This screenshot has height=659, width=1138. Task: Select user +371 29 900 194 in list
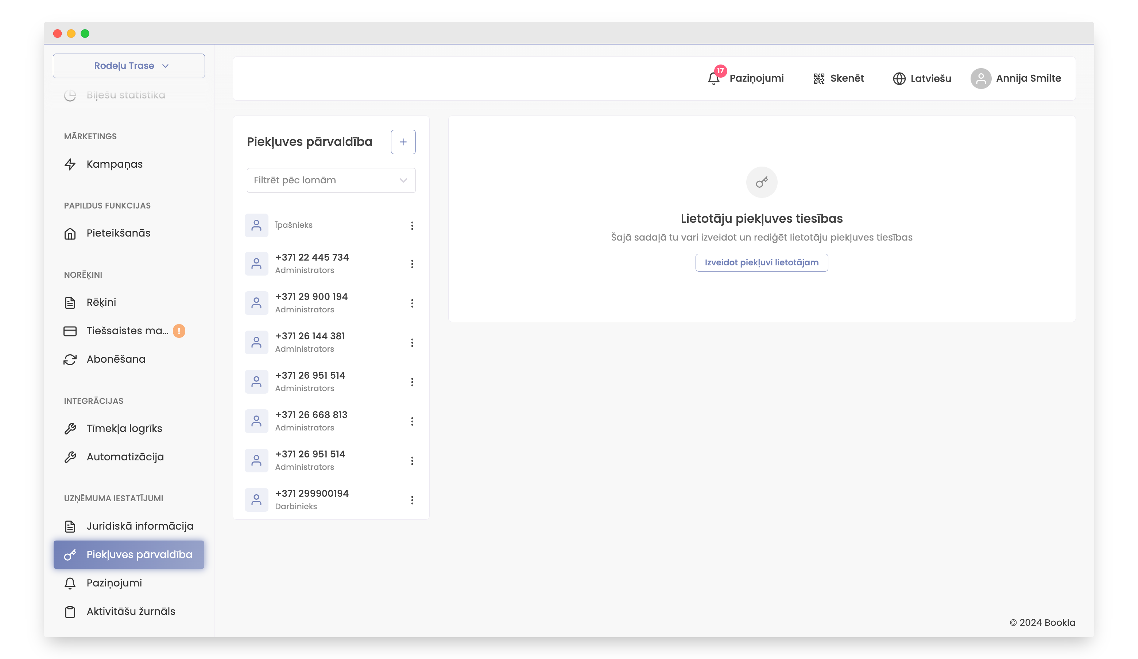point(311,303)
